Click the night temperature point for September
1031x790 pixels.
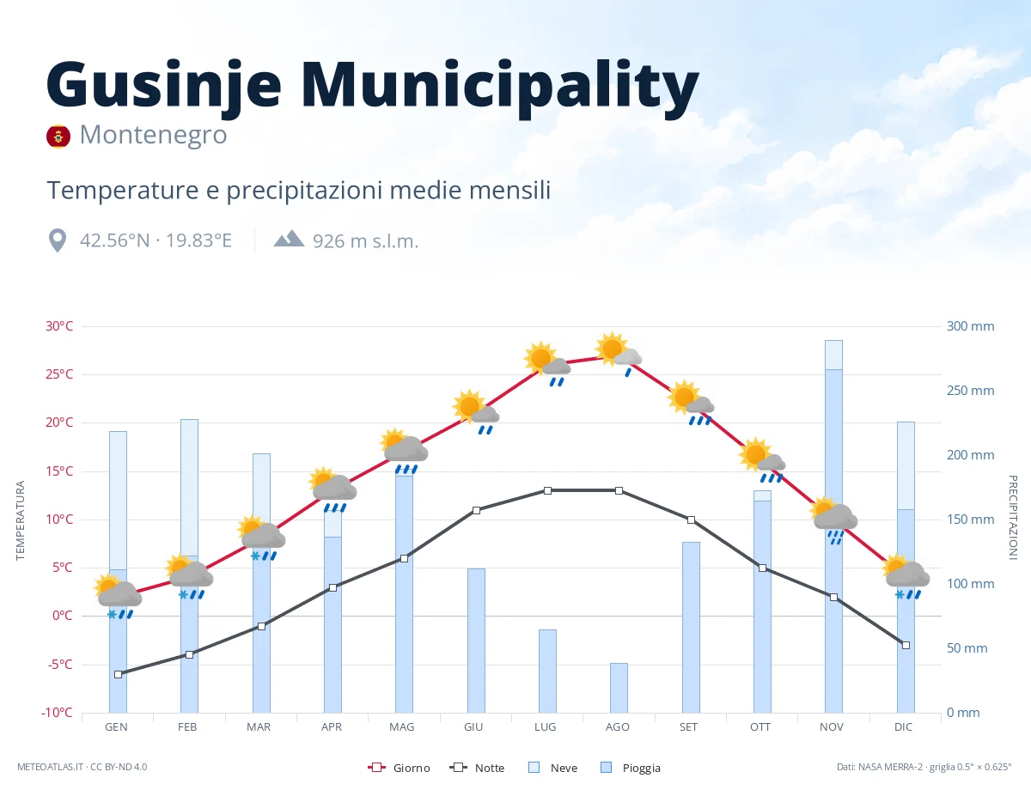691,520
